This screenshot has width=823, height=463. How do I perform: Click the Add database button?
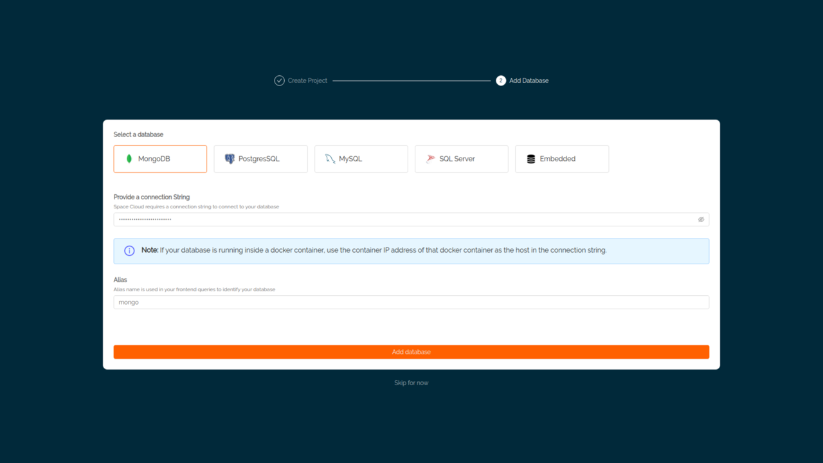click(411, 352)
